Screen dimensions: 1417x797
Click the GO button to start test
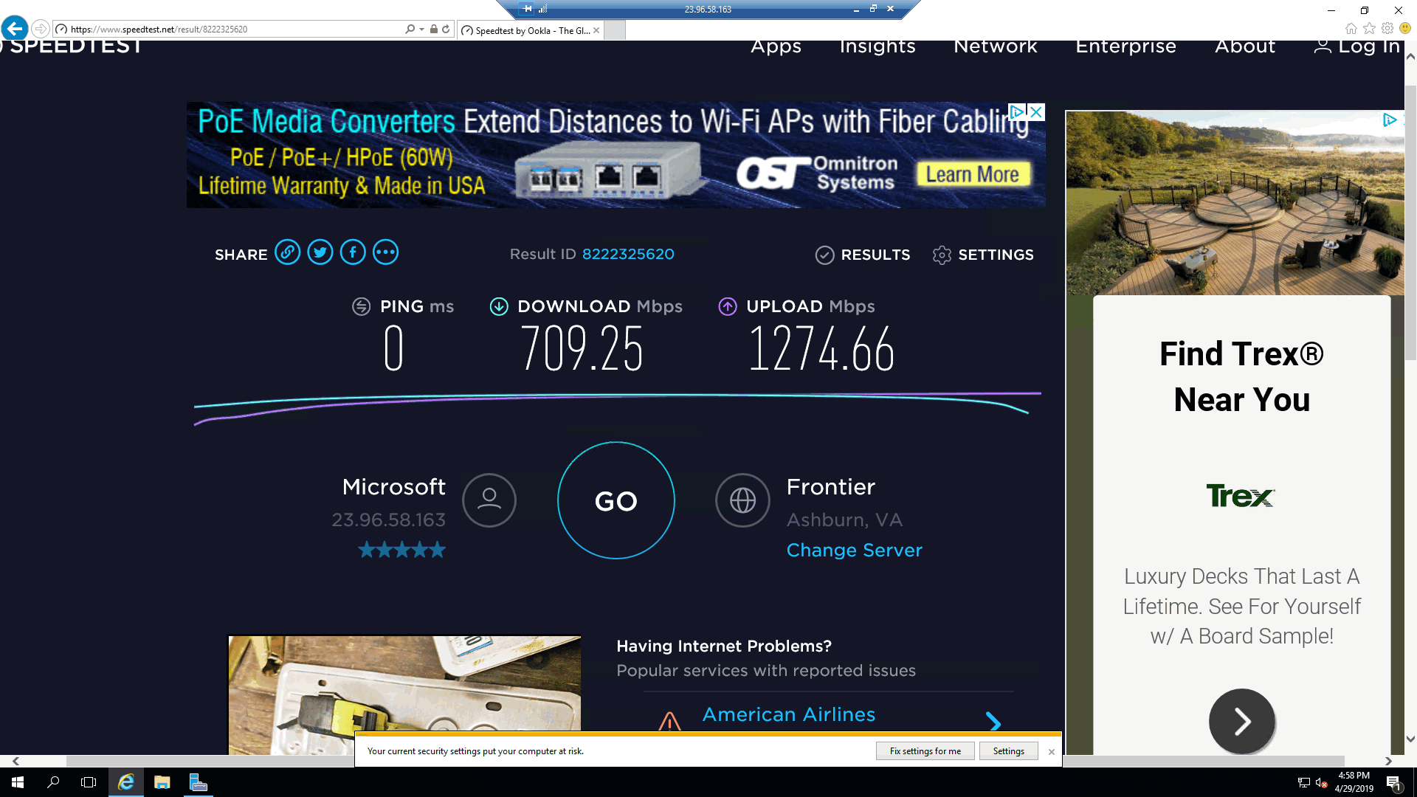tap(616, 500)
